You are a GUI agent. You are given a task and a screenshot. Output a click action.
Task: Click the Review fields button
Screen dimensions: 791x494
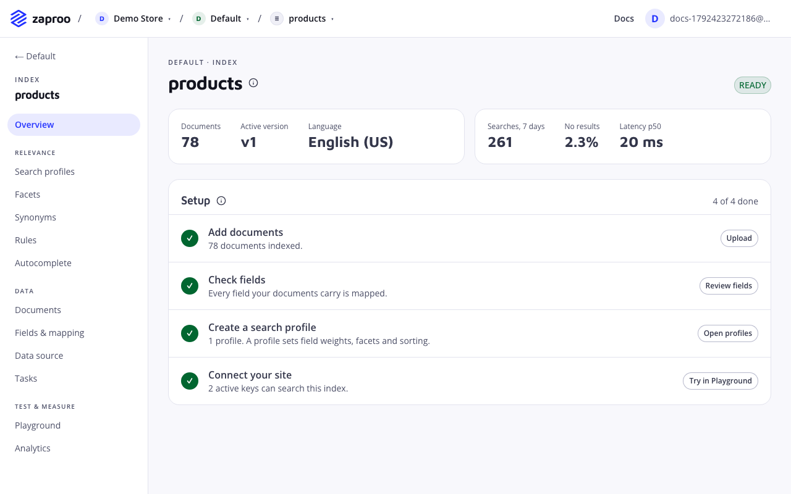click(x=729, y=286)
